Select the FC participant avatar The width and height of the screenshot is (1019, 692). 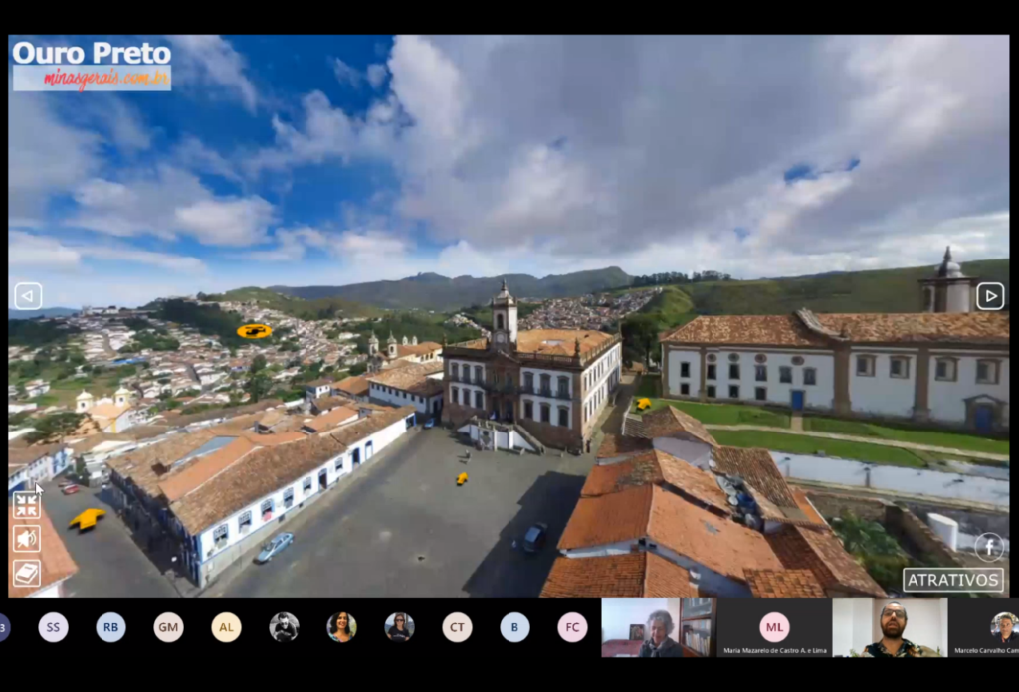[572, 627]
